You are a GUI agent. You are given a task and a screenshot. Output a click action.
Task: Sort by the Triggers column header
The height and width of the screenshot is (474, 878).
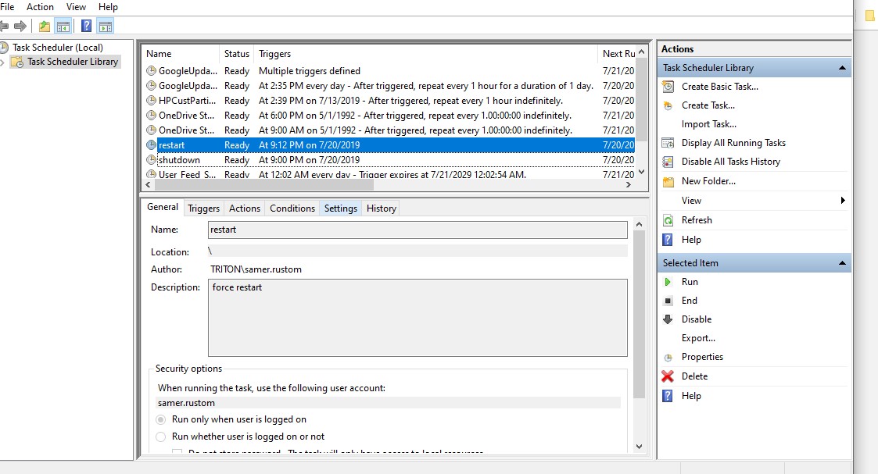[x=425, y=54]
